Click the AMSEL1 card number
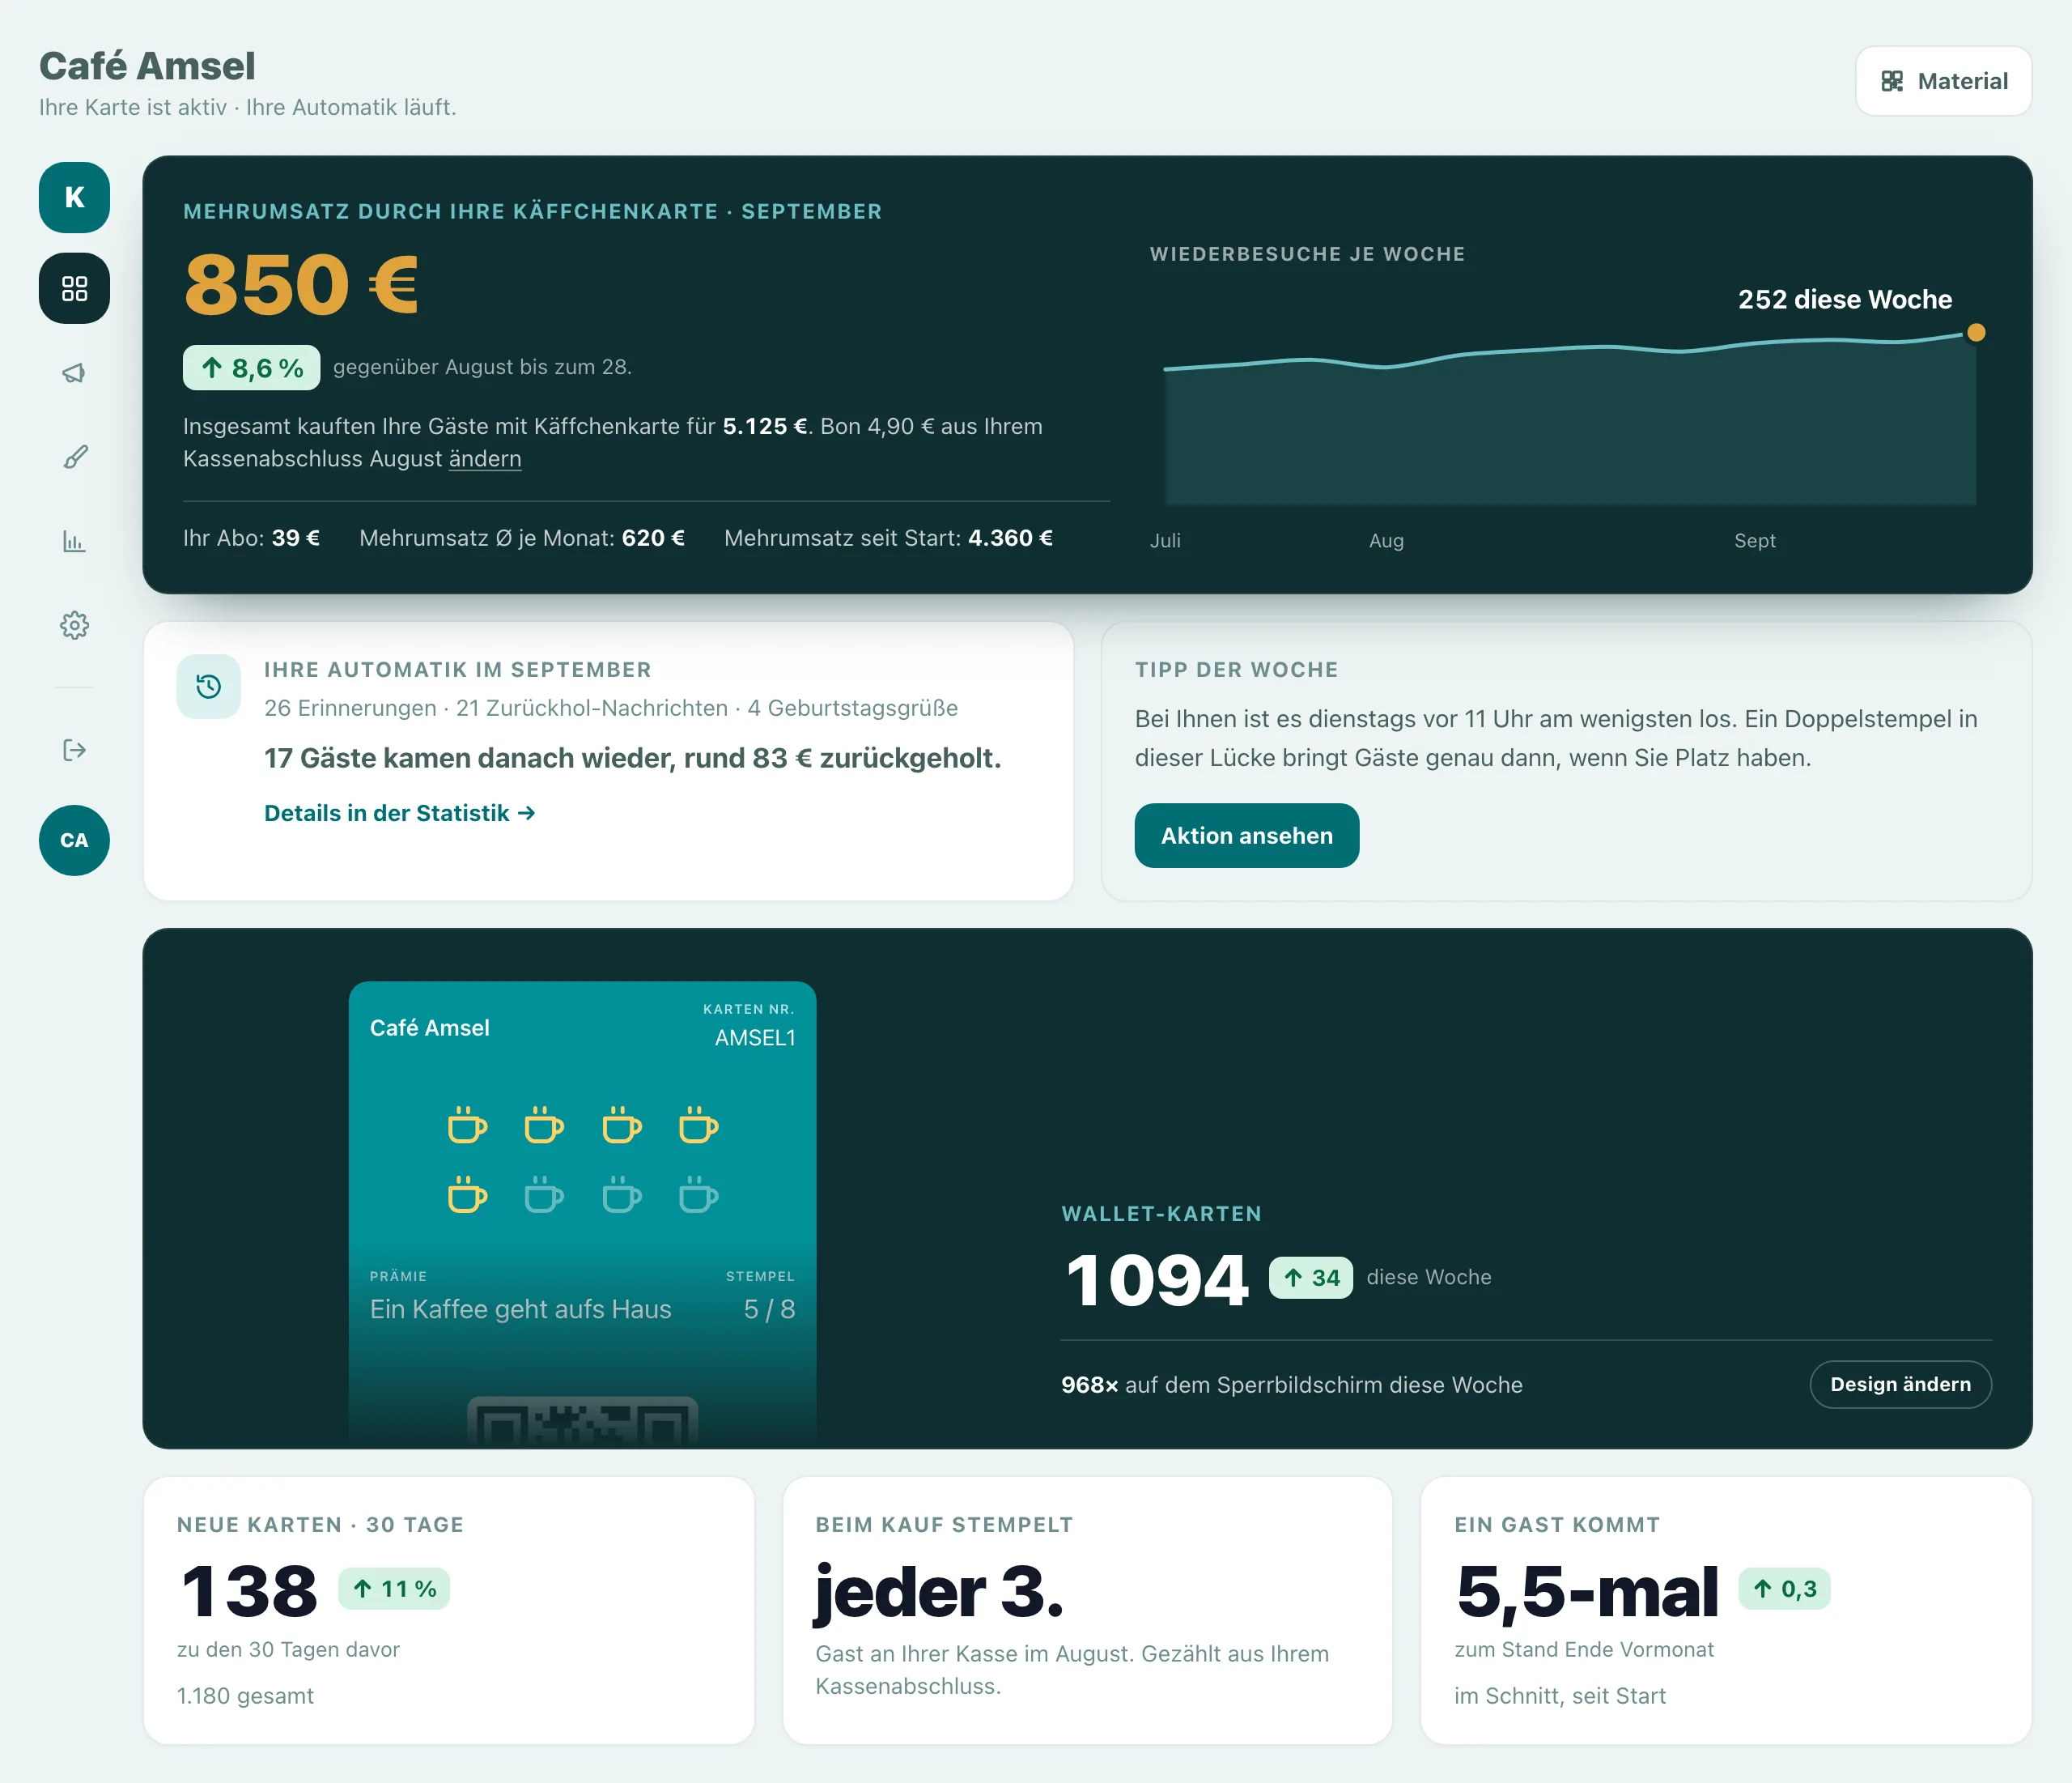This screenshot has width=2072, height=1783. (x=755, y=1037)
